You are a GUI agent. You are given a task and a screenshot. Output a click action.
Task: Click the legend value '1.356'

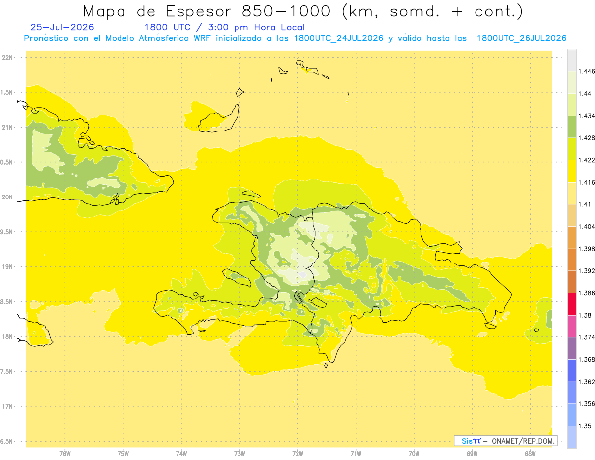point(587,404)
